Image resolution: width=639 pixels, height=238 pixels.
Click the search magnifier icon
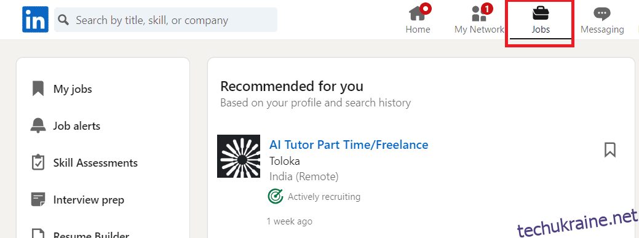pyautogui.click(x=63, y=20)
